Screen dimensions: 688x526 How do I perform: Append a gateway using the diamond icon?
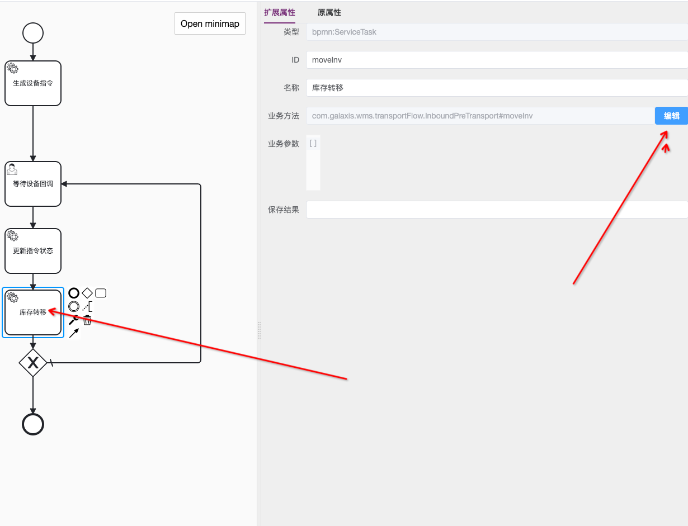[x=87, y=293]
